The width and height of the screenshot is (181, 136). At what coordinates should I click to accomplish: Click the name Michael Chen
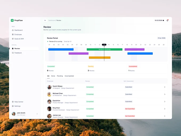(58, 93)
